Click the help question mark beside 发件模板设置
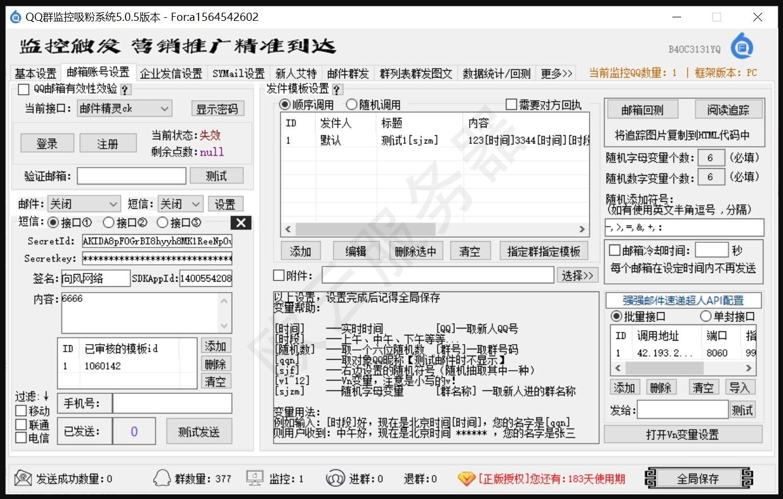 click(x=337, y=90)
